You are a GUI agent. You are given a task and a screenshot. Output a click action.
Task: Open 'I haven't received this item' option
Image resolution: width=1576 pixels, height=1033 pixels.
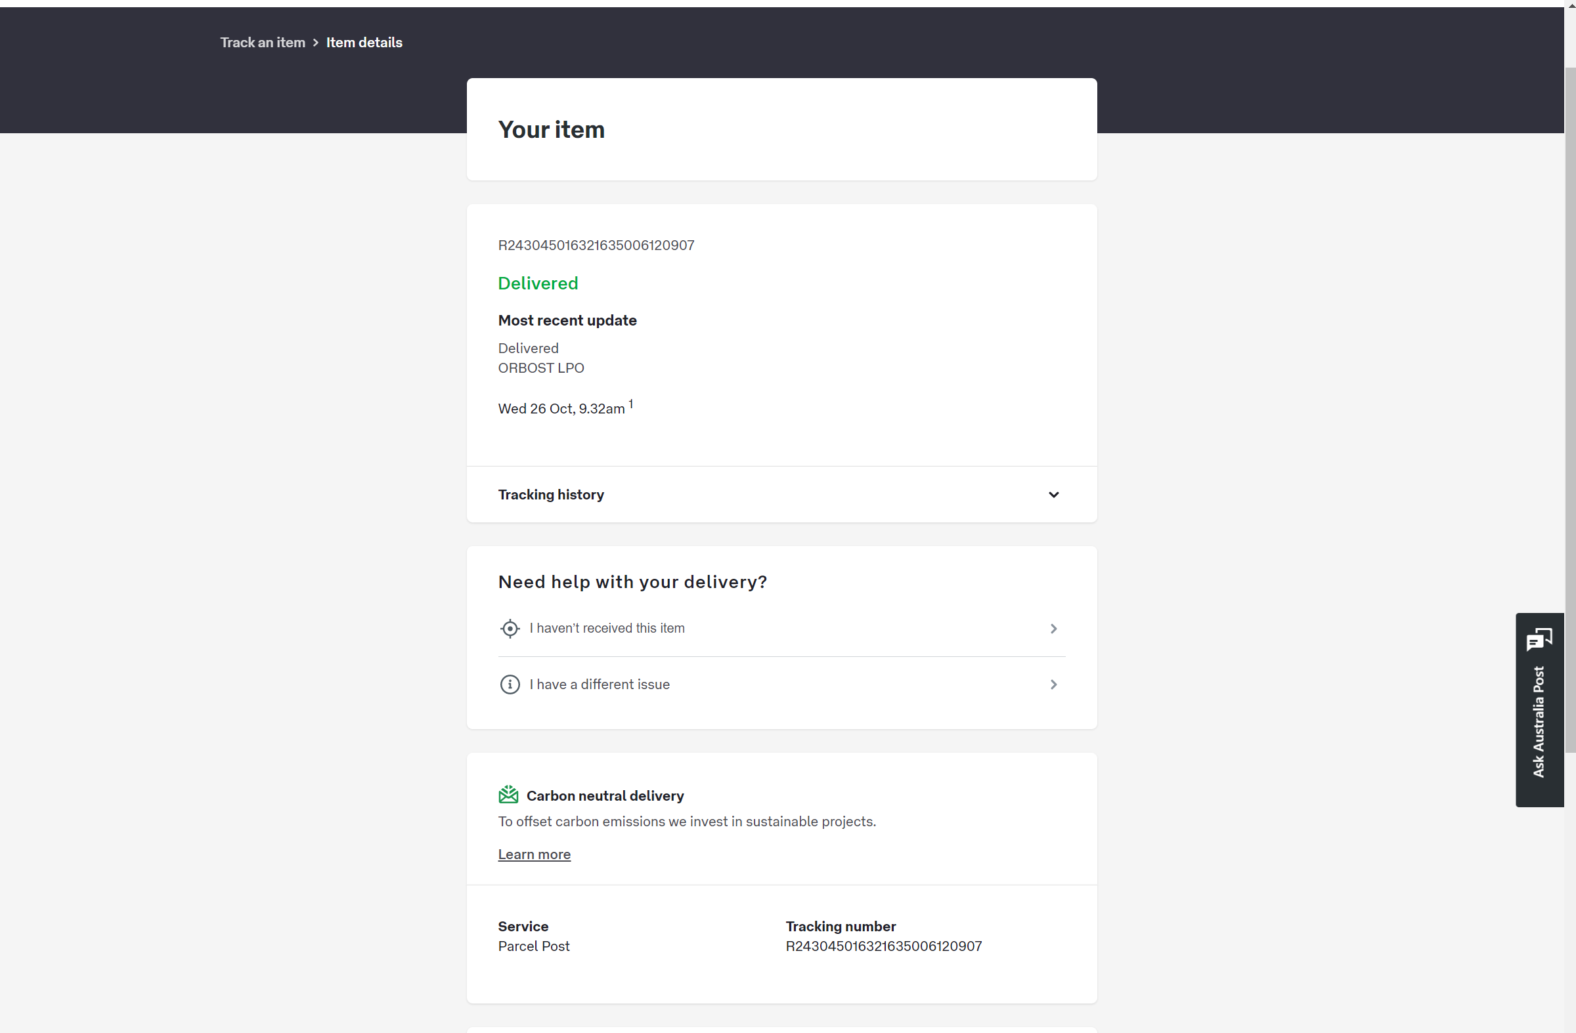pos(607,628)
